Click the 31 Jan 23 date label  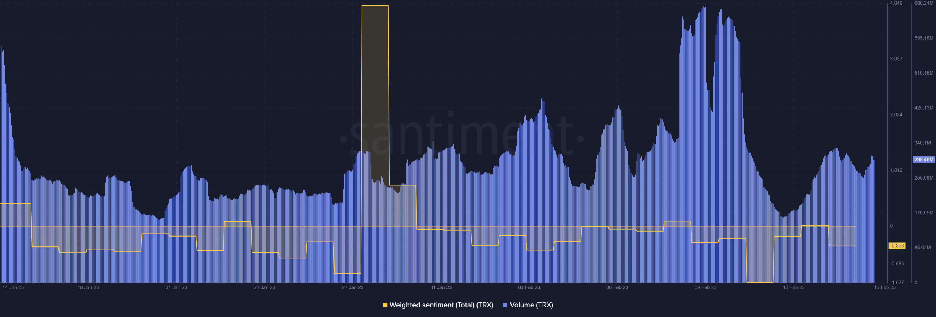click(441, 287)
